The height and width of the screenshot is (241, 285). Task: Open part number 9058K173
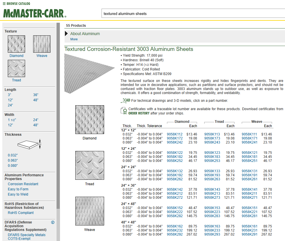click(212, 138)
